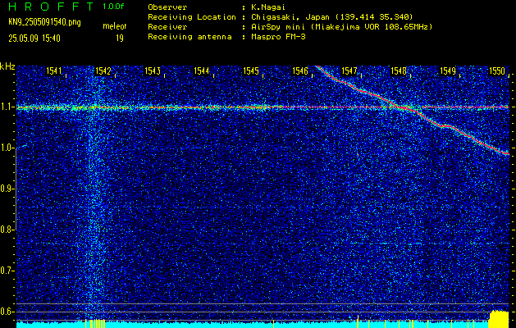Click the HROFFT title text
Screen dimensions: 516x328
tap(52, 7)
